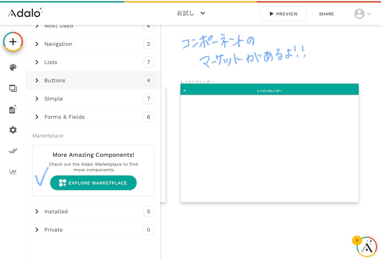Expand the Lists component category
Viewport: 381px width, 261px height.
coord(51,62)
